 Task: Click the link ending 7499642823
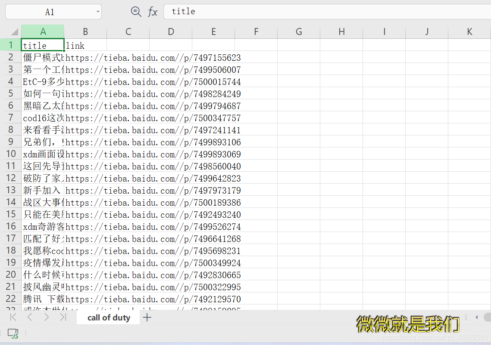click(153, 178)
